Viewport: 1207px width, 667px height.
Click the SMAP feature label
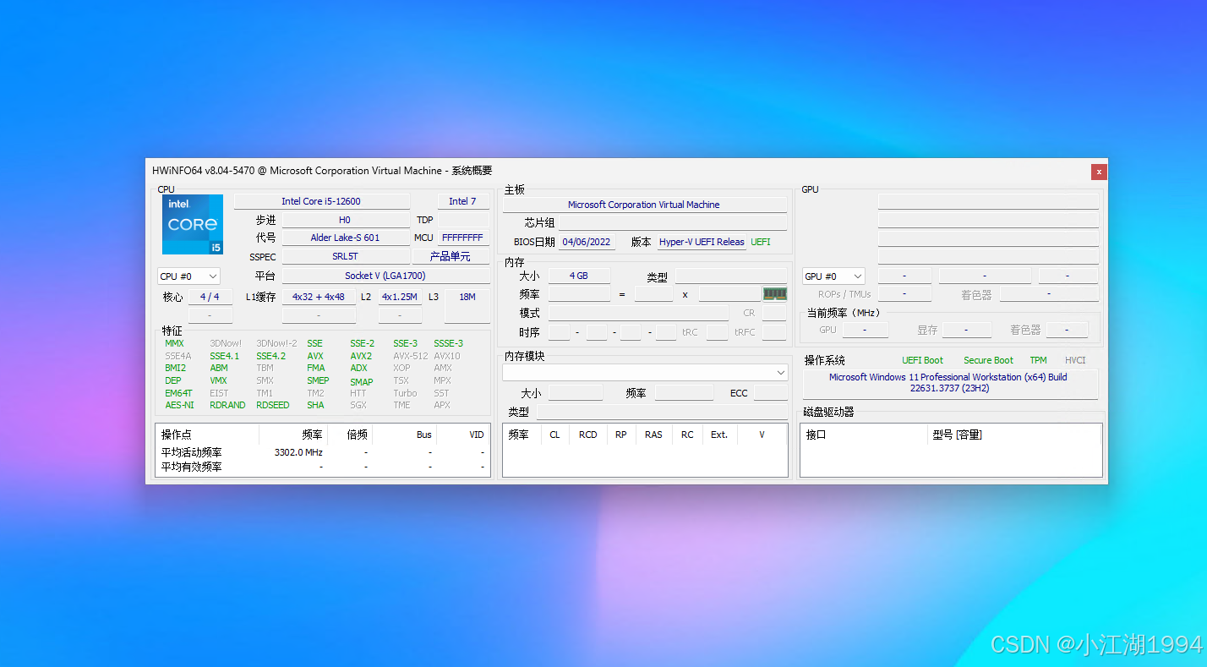tap(361, 382)
